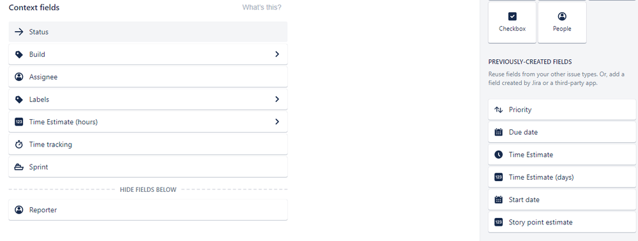The width and height of the screenshot is (638, 241).
Task: Expand the Build field chevron
Action: pyautogui.click(x=277, y=54)
